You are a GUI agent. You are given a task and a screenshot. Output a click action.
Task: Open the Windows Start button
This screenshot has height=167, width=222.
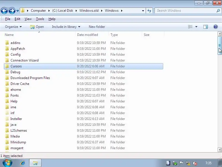(7, 163)
